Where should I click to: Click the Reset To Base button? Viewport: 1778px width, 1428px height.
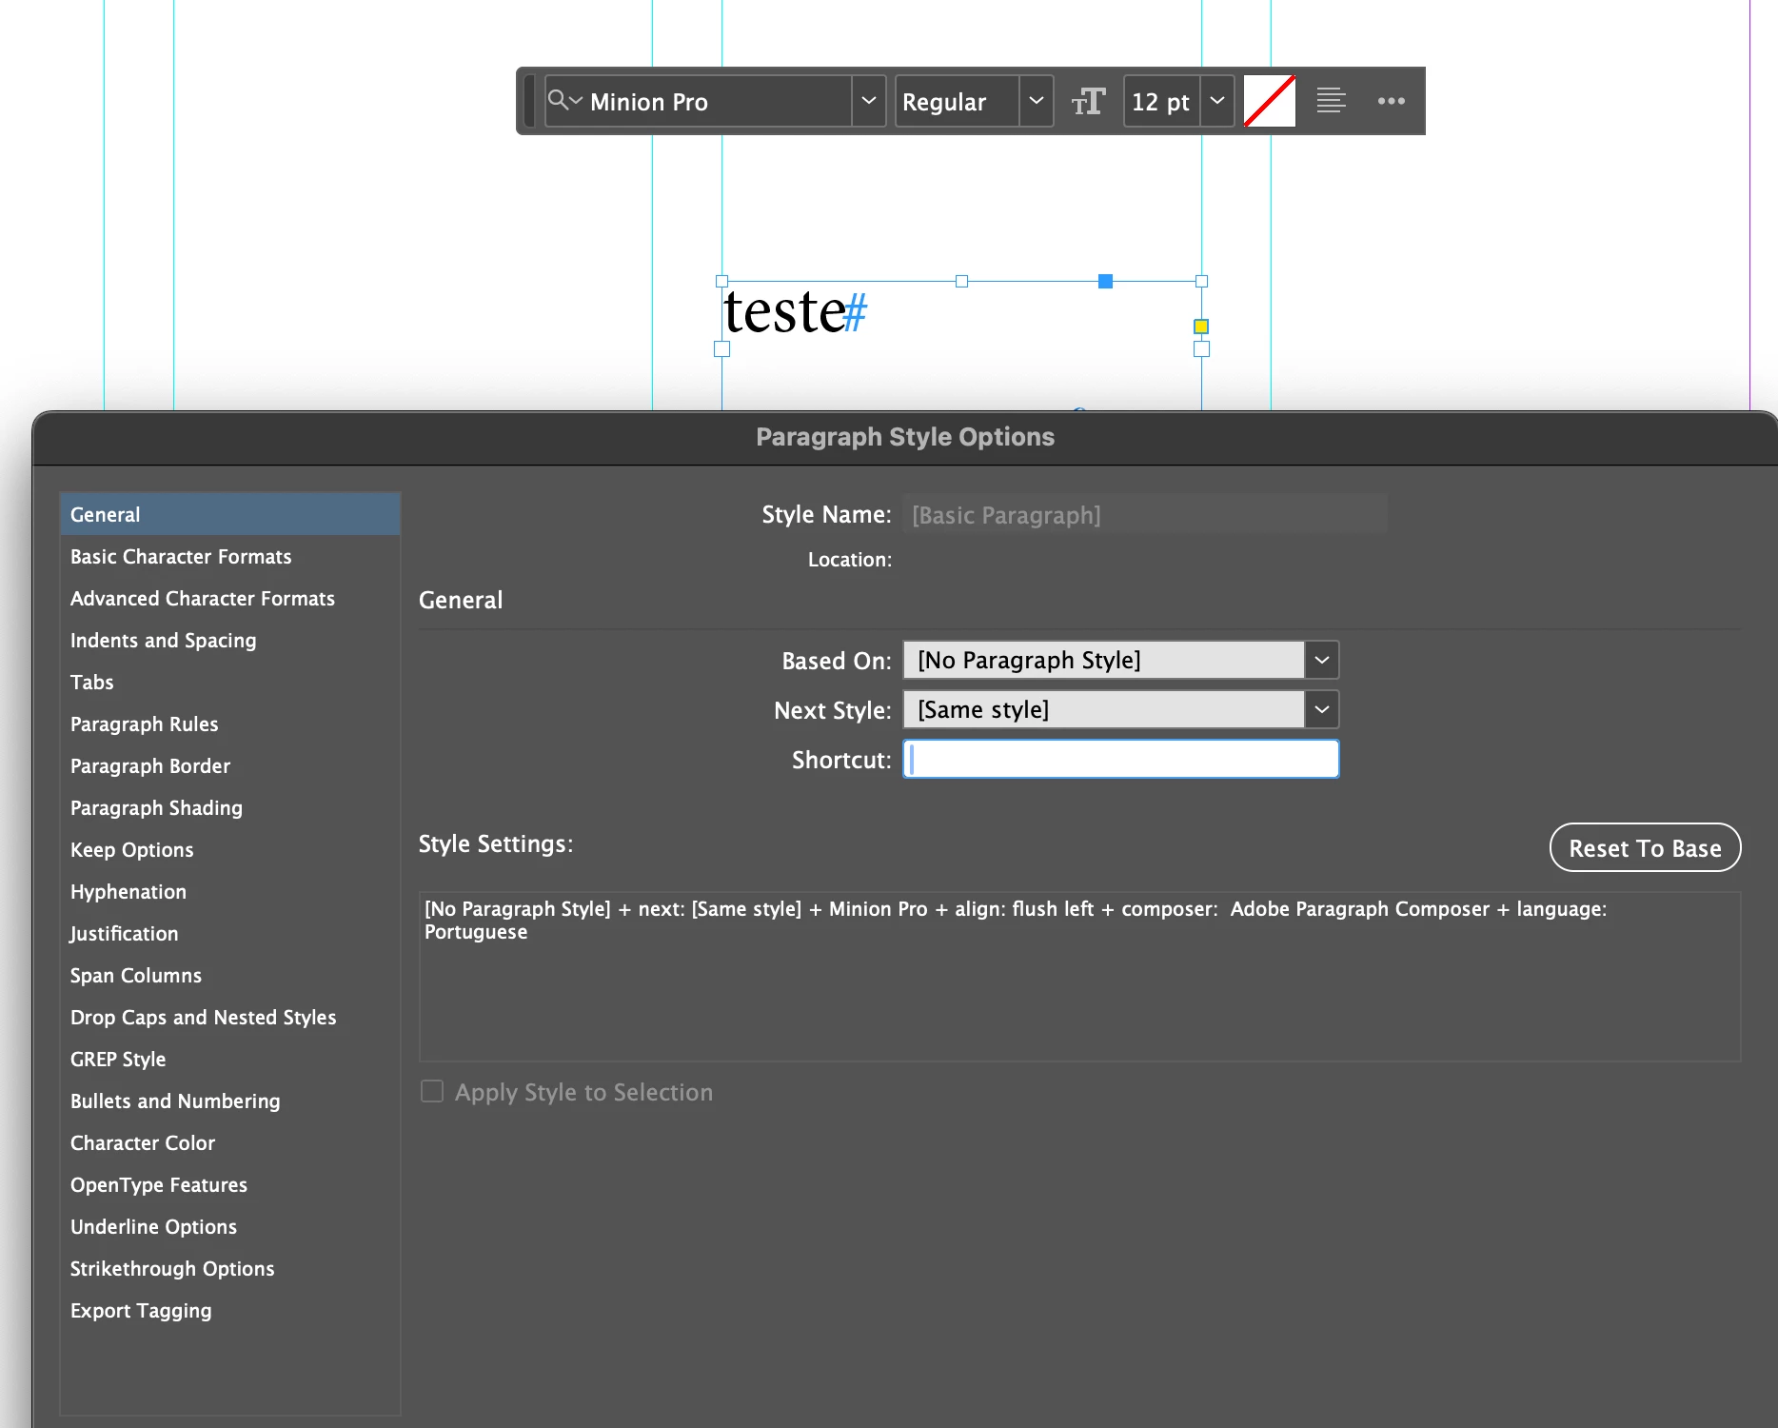coord(1645,847)
